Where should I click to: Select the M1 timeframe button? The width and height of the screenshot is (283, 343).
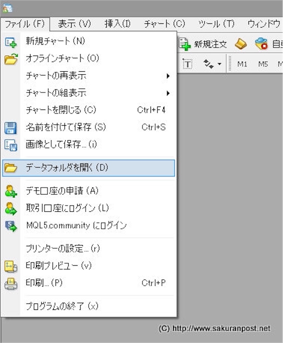[x=243, y=64]
